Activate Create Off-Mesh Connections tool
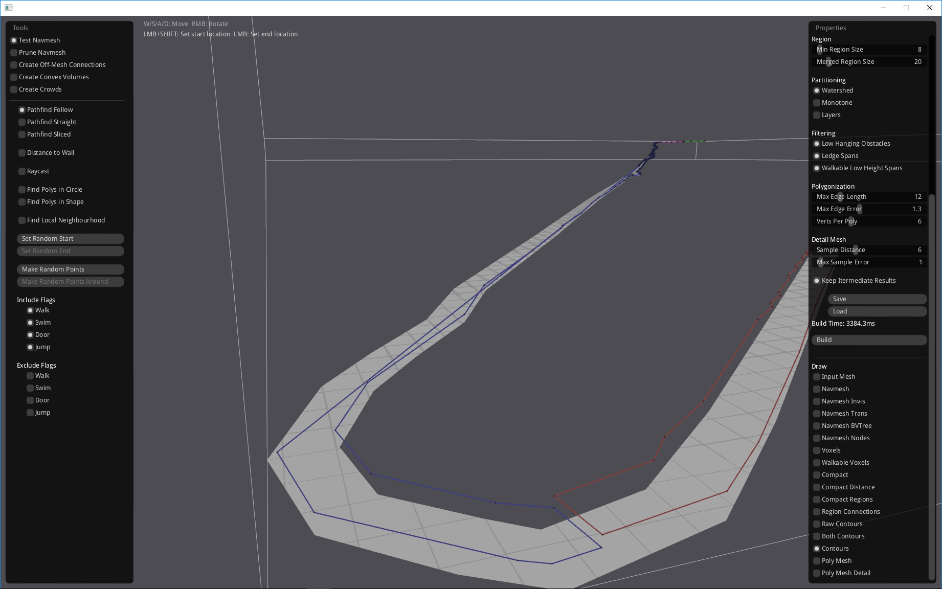 point(13,64)
